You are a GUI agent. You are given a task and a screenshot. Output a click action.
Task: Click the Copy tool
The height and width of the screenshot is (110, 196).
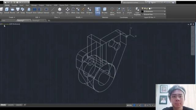pyautogui.click(x=78, y=10)
